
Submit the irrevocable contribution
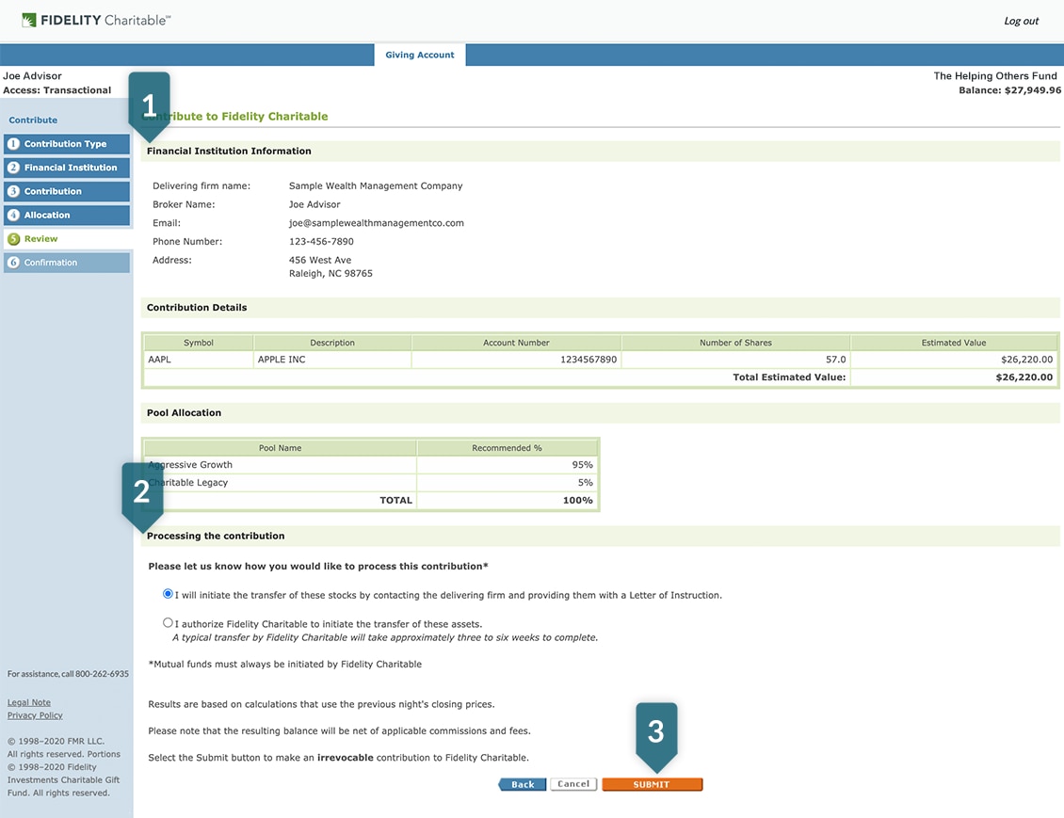653,784
